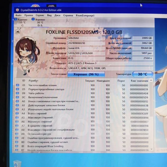This screenshot has width=167, height=167.
Task: Select the row Всего стираний
Action: click(82, 114)
